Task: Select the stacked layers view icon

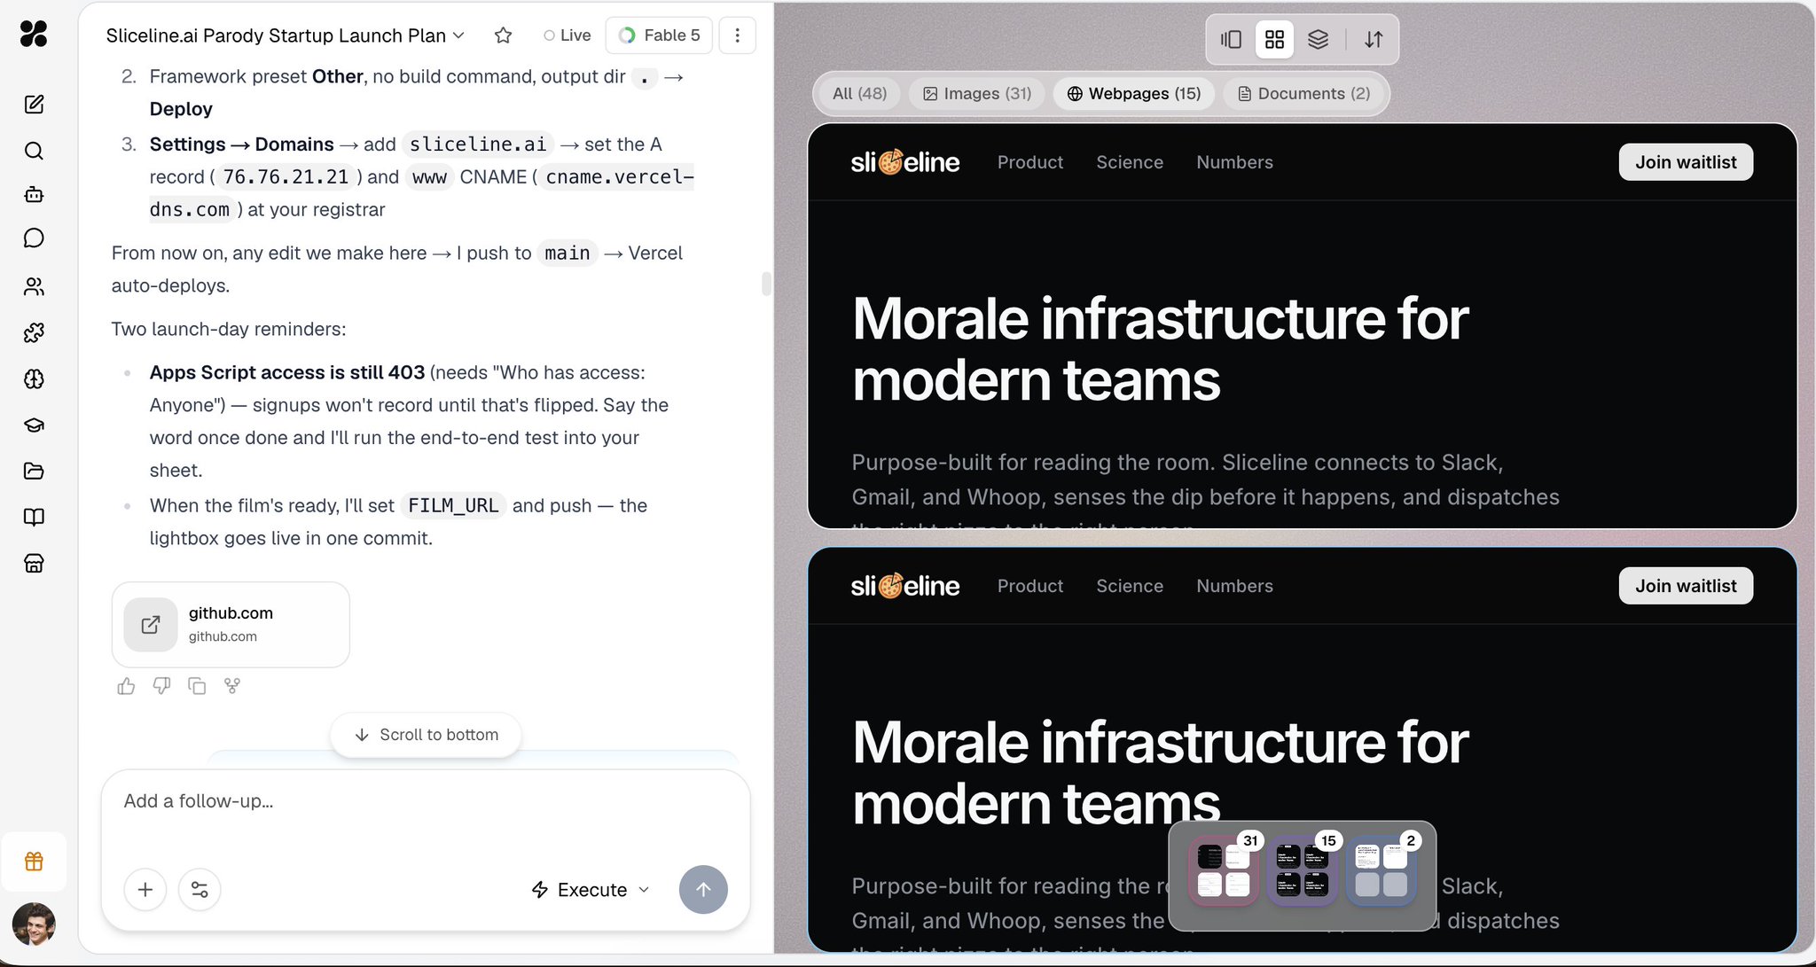Action: (1318, 39)
